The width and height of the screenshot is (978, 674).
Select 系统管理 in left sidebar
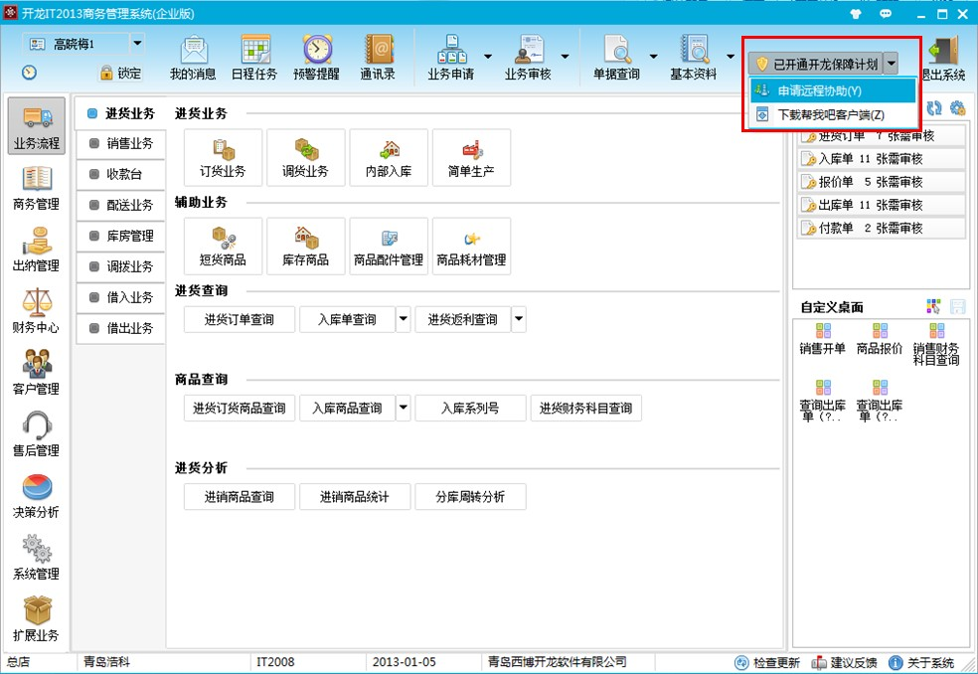(37, 558)
